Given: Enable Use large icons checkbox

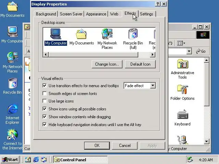Looking at the screenshot, I should coord(44,101).
